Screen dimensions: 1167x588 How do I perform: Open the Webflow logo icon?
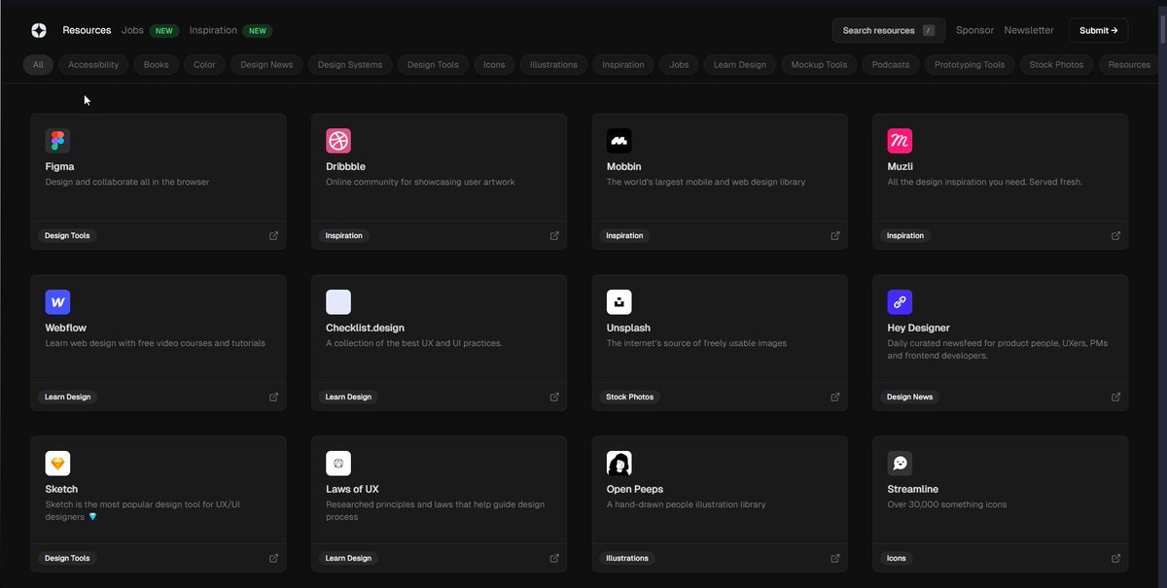tap(57, 302)
